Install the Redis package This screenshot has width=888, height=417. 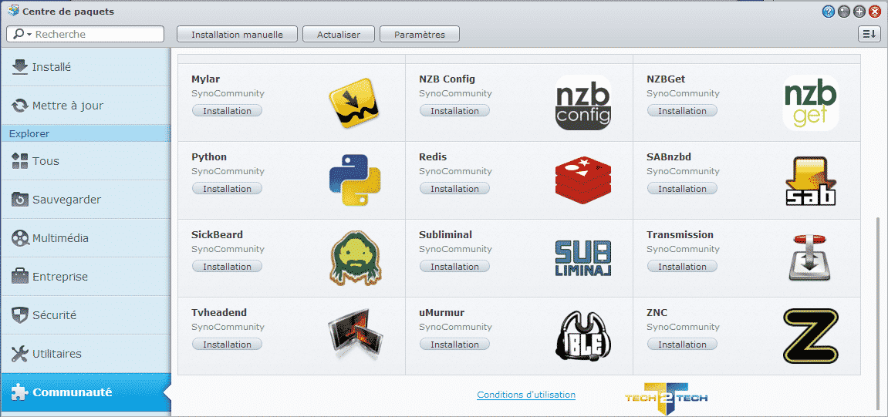454,188
